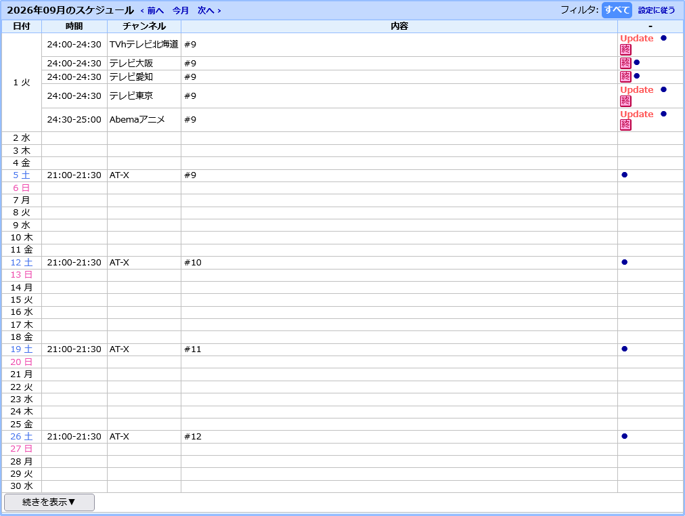Image resolution: width=685 pixels, height=516 pixels.
Task: Click the Update label in Abemaアニメ row
Action: click(636, 114)
